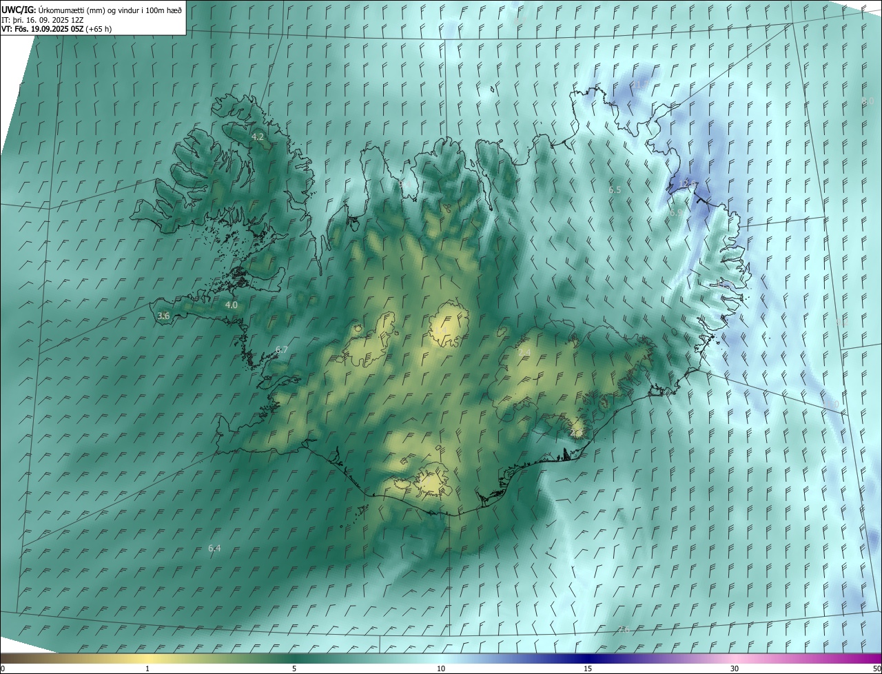
Task: Click the 2.4 value on the large glacier
Action: [x=524, y=352]
